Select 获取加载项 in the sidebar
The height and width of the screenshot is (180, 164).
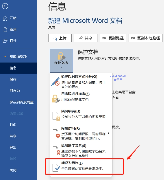[18, 57]
